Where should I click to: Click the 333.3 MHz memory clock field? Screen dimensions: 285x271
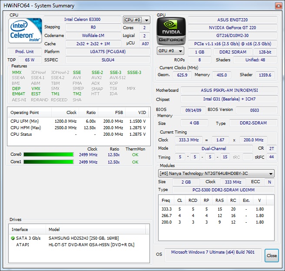click(189, 140)
